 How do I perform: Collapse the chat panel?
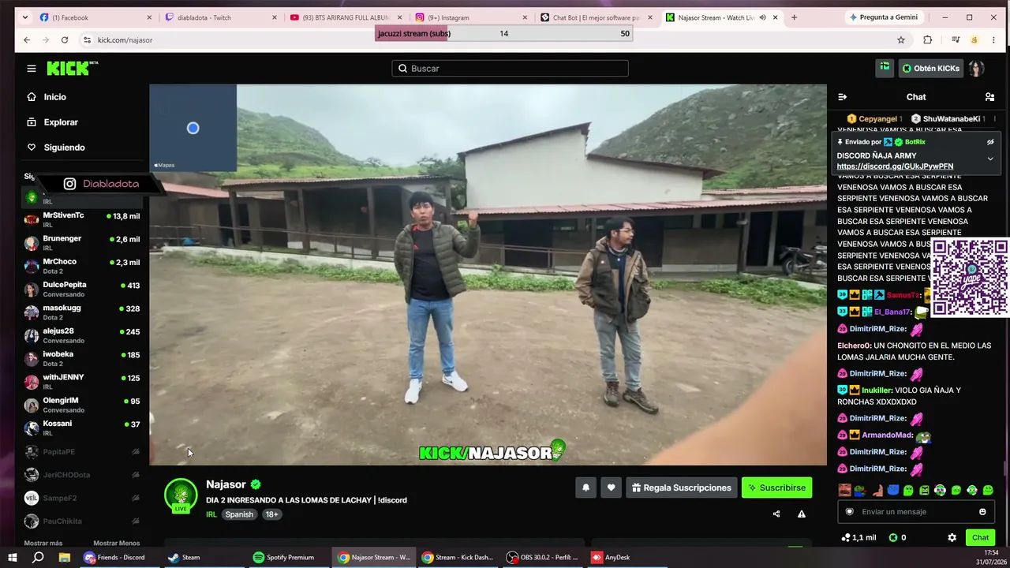point(842,97)
